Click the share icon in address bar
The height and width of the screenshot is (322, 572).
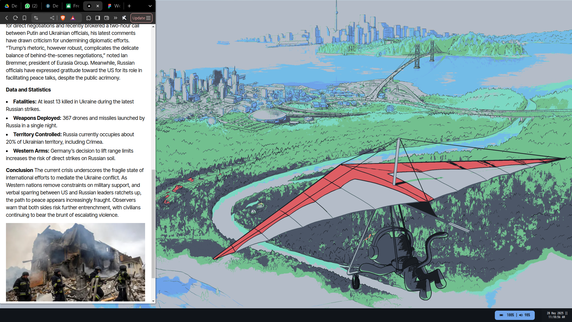point(52,18)
